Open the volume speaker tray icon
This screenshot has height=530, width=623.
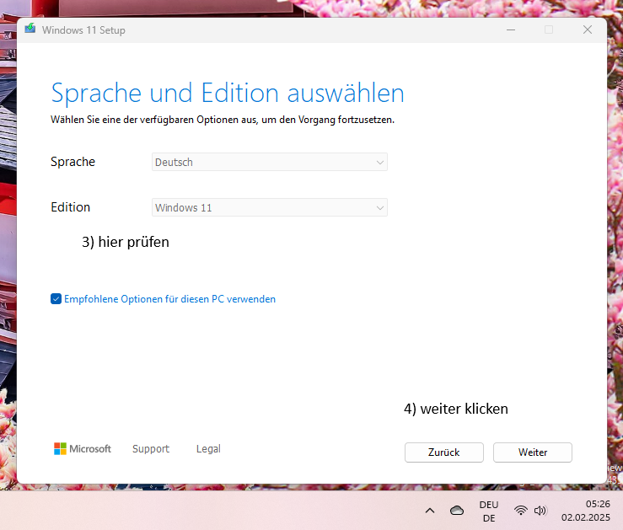click(540, 510)
